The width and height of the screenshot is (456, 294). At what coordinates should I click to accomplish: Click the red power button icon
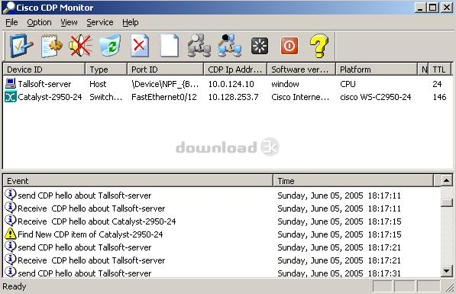click(289, 46)
